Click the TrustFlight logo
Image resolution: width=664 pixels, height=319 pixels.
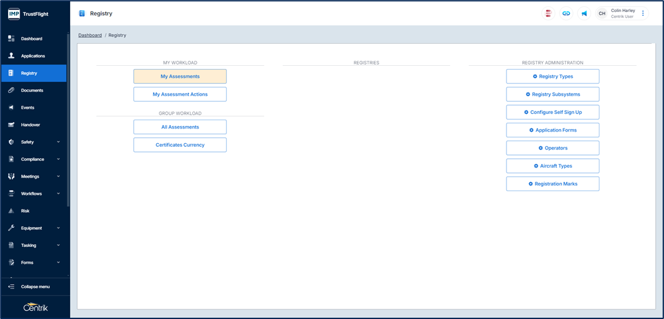pyautogui.click(x=28, y=13)
